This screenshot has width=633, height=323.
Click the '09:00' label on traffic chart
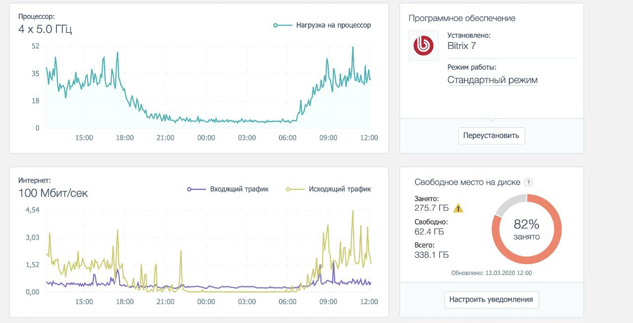(x=328, y=301)
